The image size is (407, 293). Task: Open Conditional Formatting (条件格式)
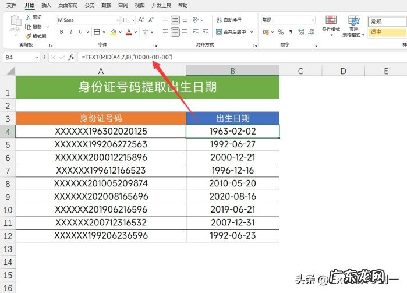(x=331, y=25)
